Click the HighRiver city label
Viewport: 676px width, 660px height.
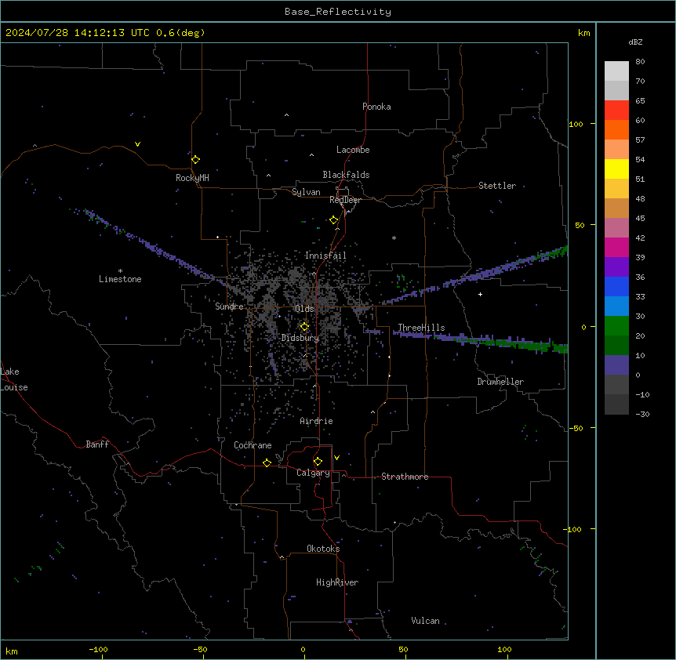(337, 582)
